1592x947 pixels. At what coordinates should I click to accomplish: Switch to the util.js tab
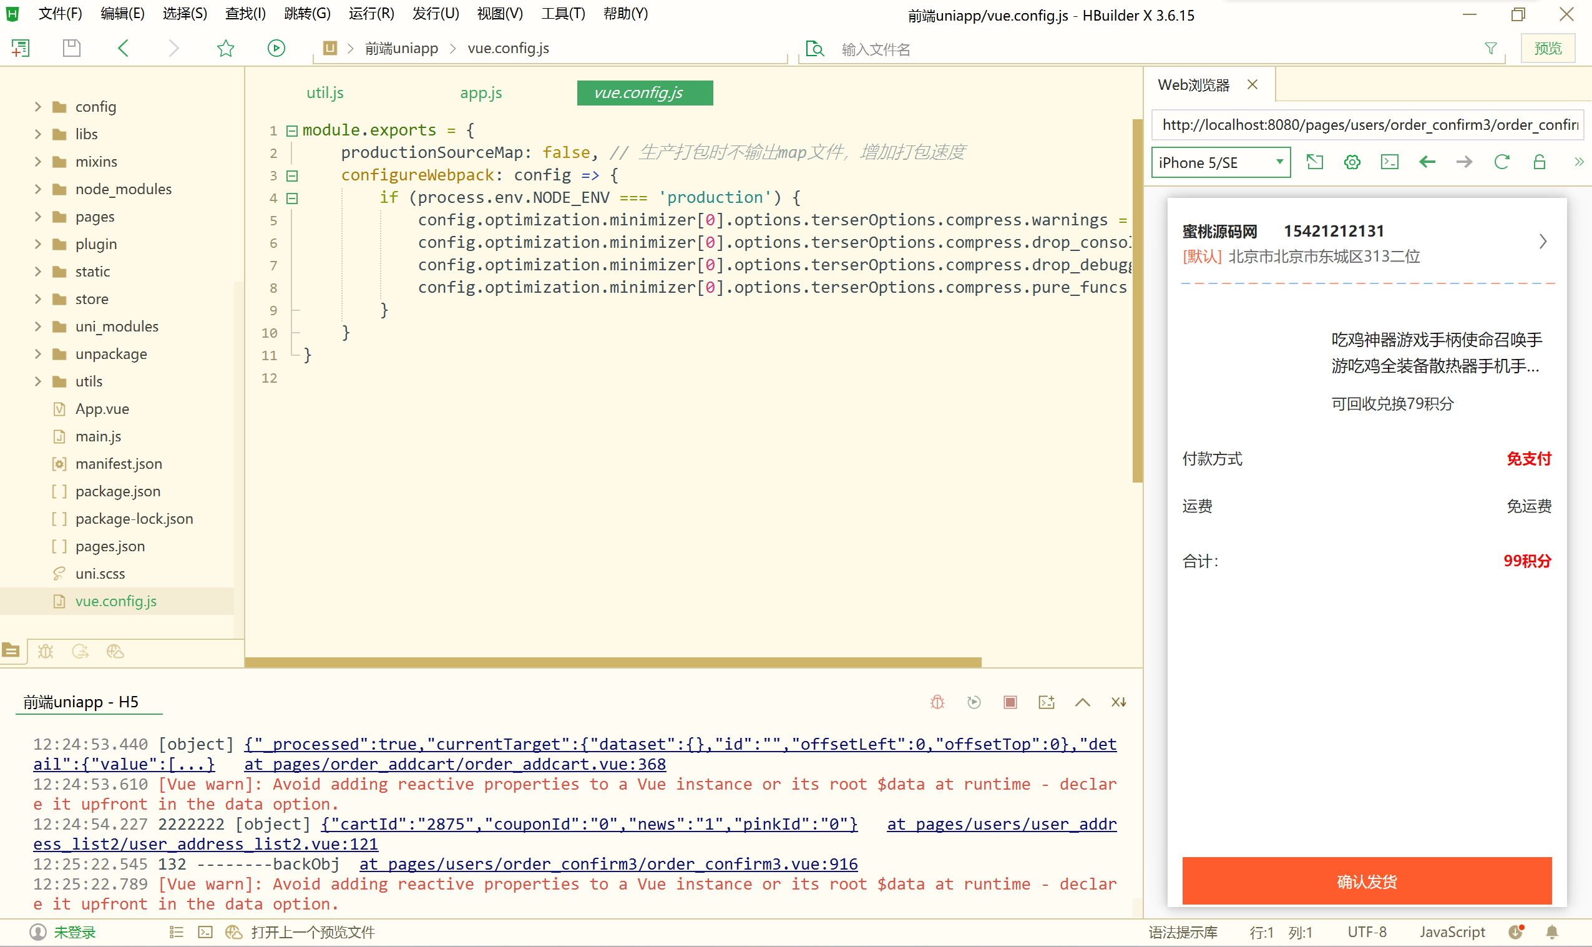coord(325,93)
